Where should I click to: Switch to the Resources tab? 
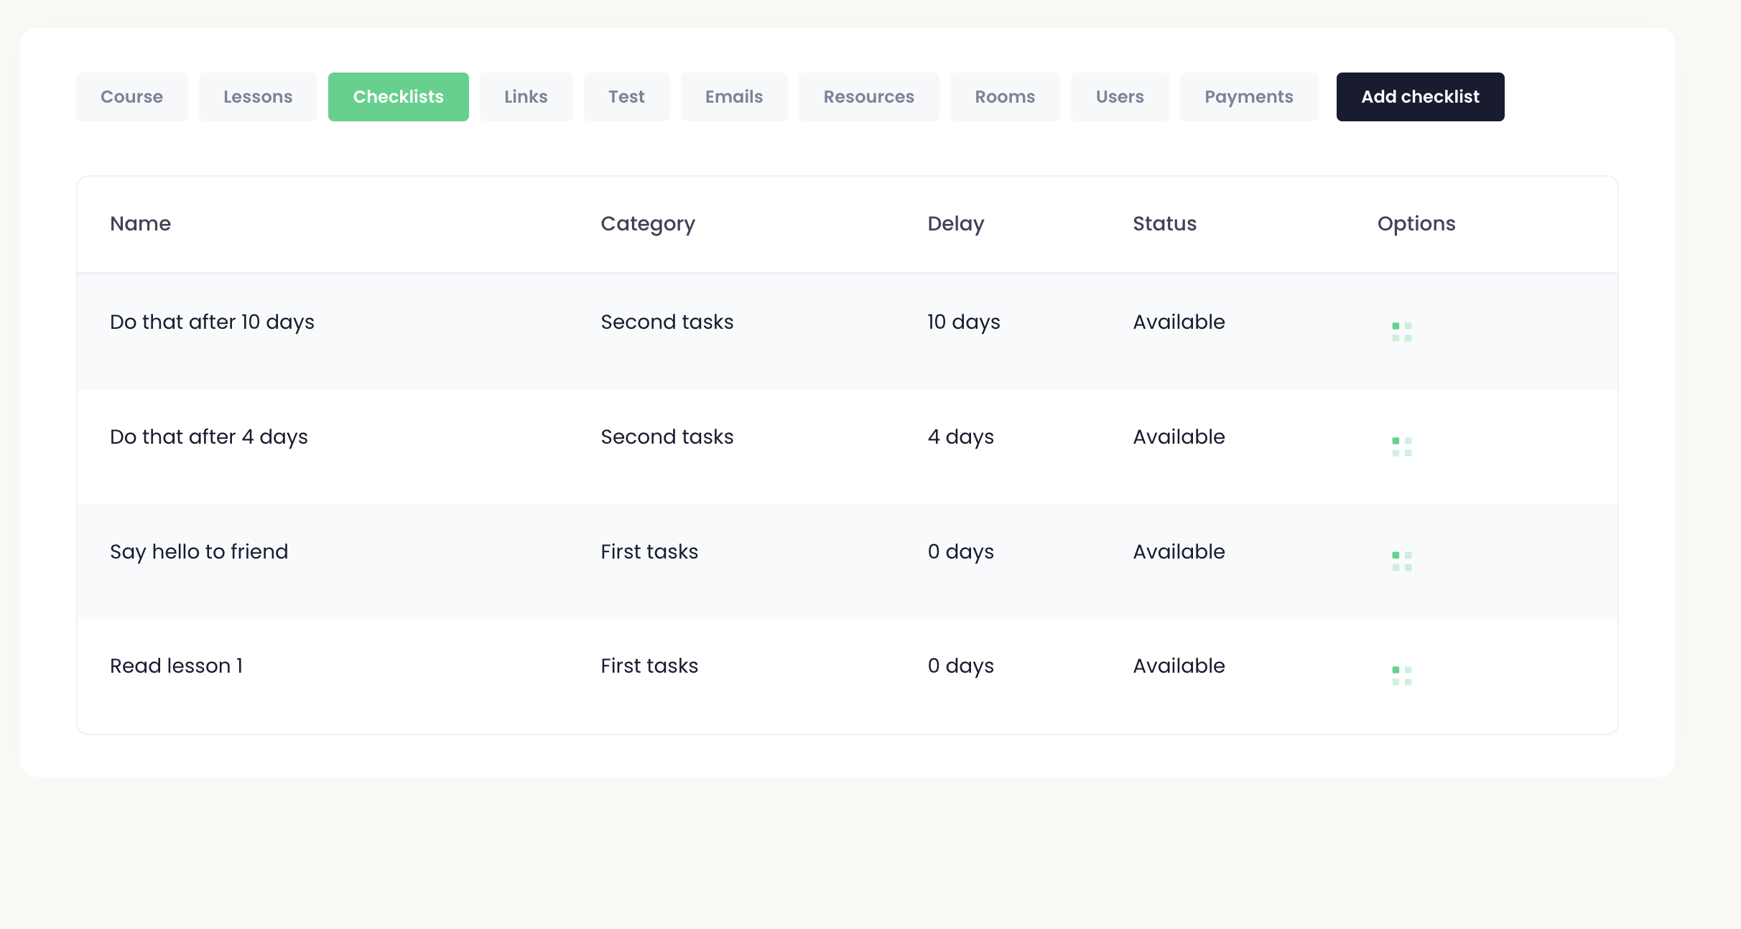point(868,97)
